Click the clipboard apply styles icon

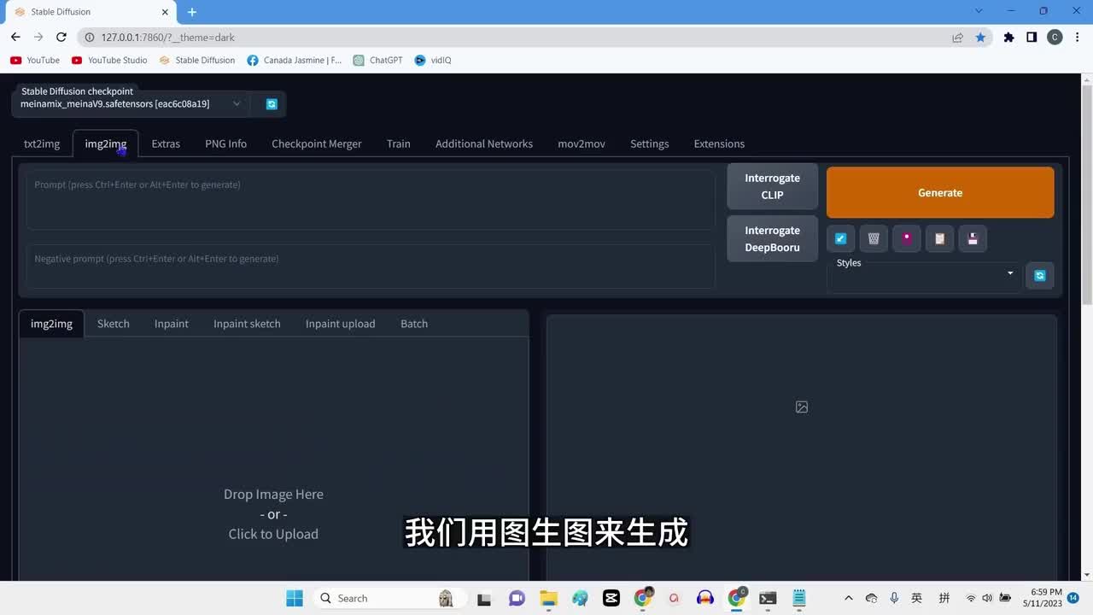click(939, 239)
